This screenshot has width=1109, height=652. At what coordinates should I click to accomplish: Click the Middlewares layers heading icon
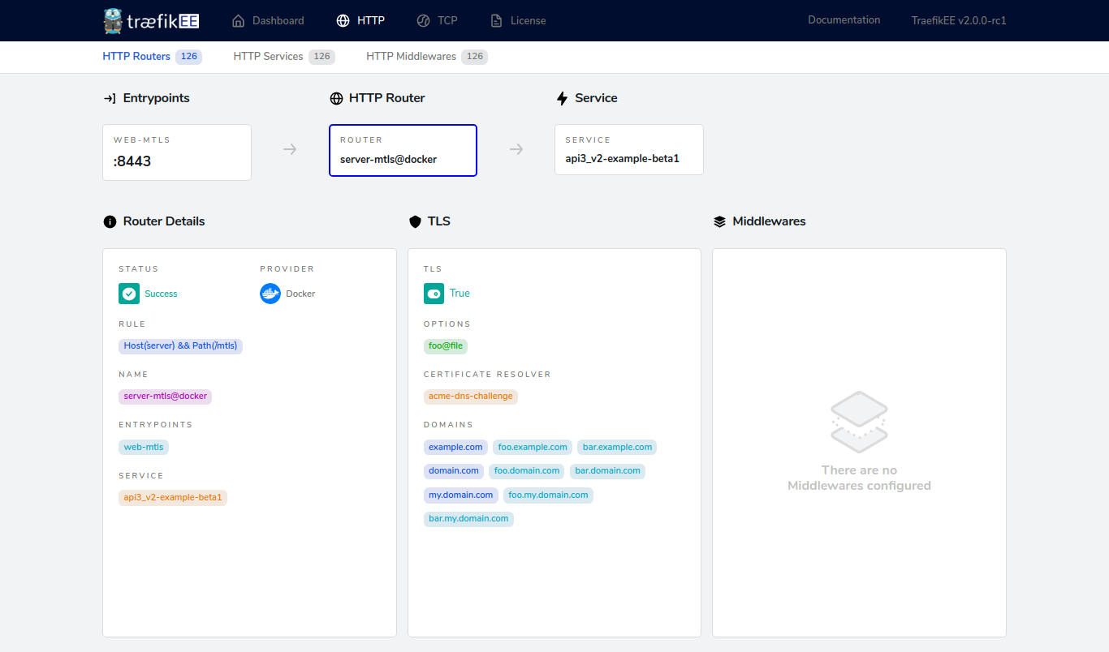pos(719,221)
